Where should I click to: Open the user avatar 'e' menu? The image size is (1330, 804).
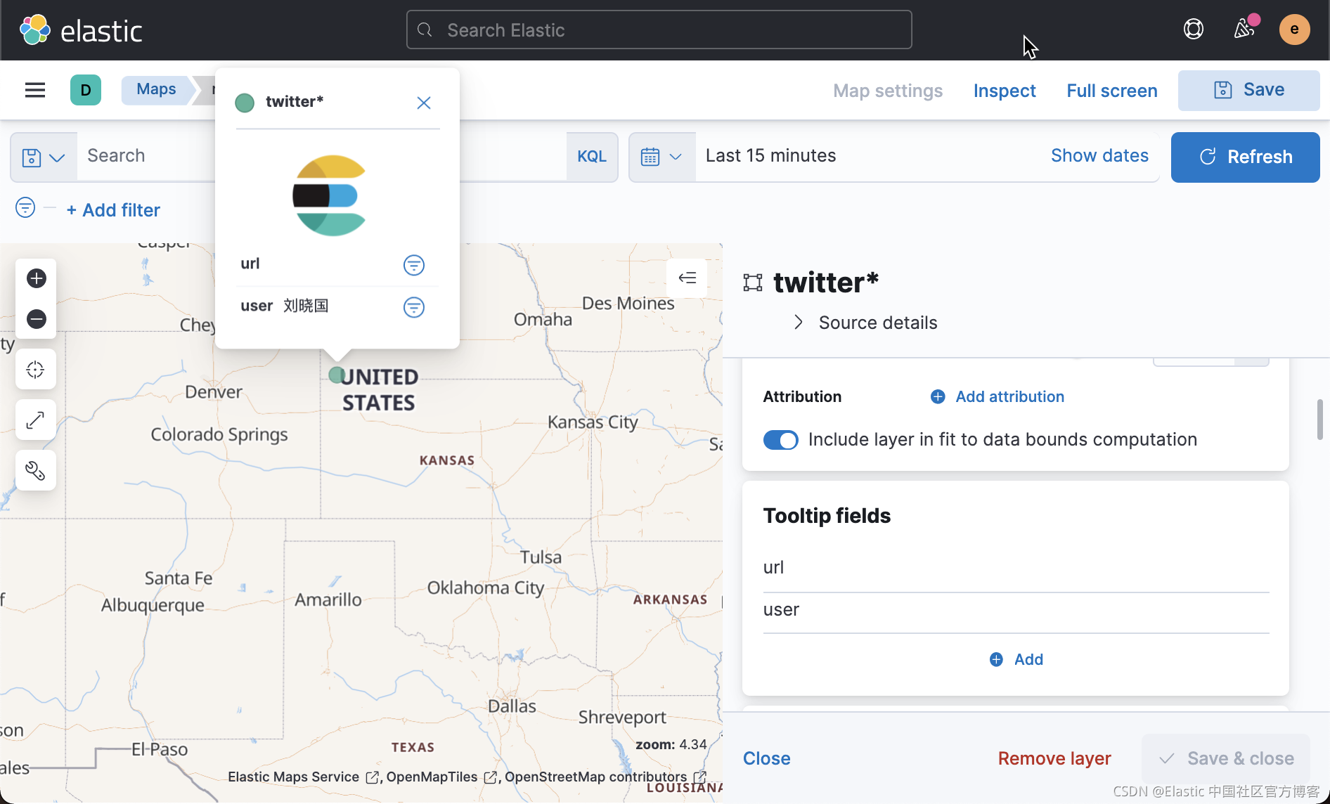[x=1294, y=30]
